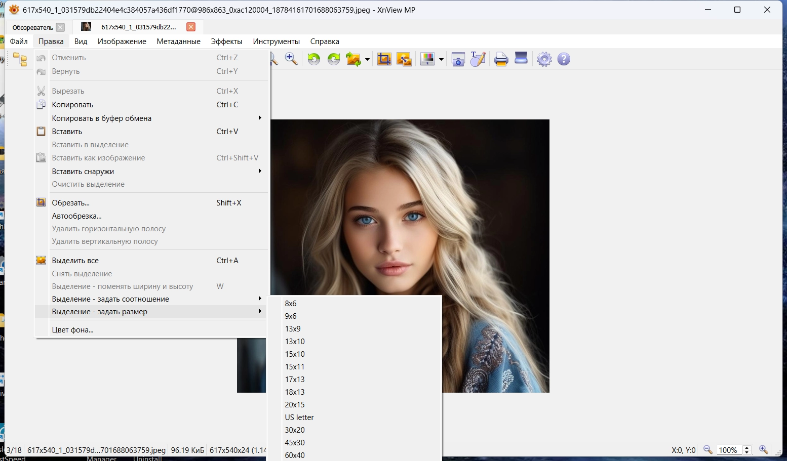This screenshot has height=461, width=787.
Task: Click the 100% zoom level field
Action: (x=728, y=450)
